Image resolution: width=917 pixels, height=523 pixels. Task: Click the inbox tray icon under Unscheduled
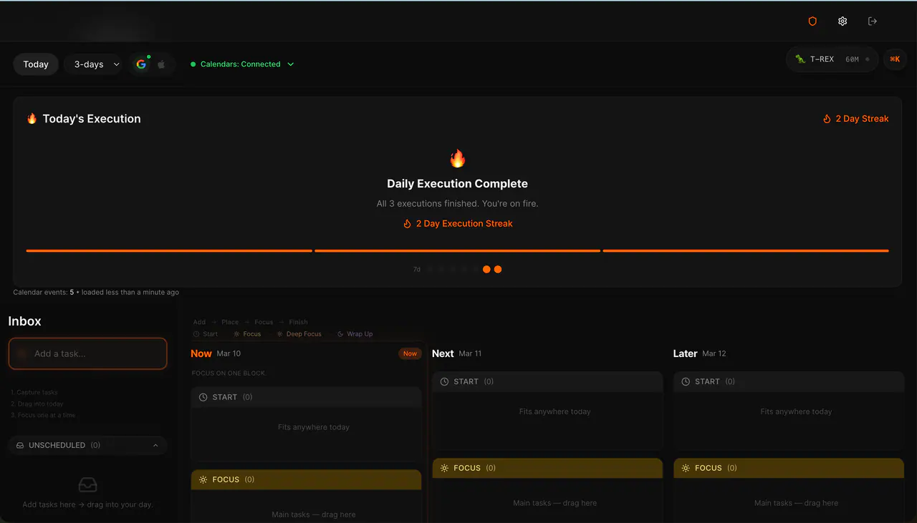click(x=87, y=484)
